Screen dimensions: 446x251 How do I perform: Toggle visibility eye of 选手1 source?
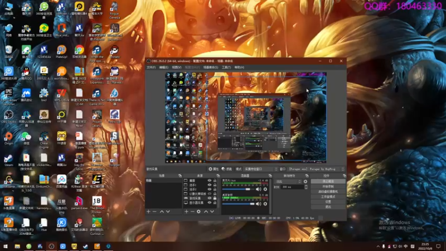pos(210,185)
